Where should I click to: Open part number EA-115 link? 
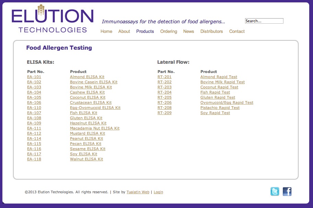tap(34, 144)
